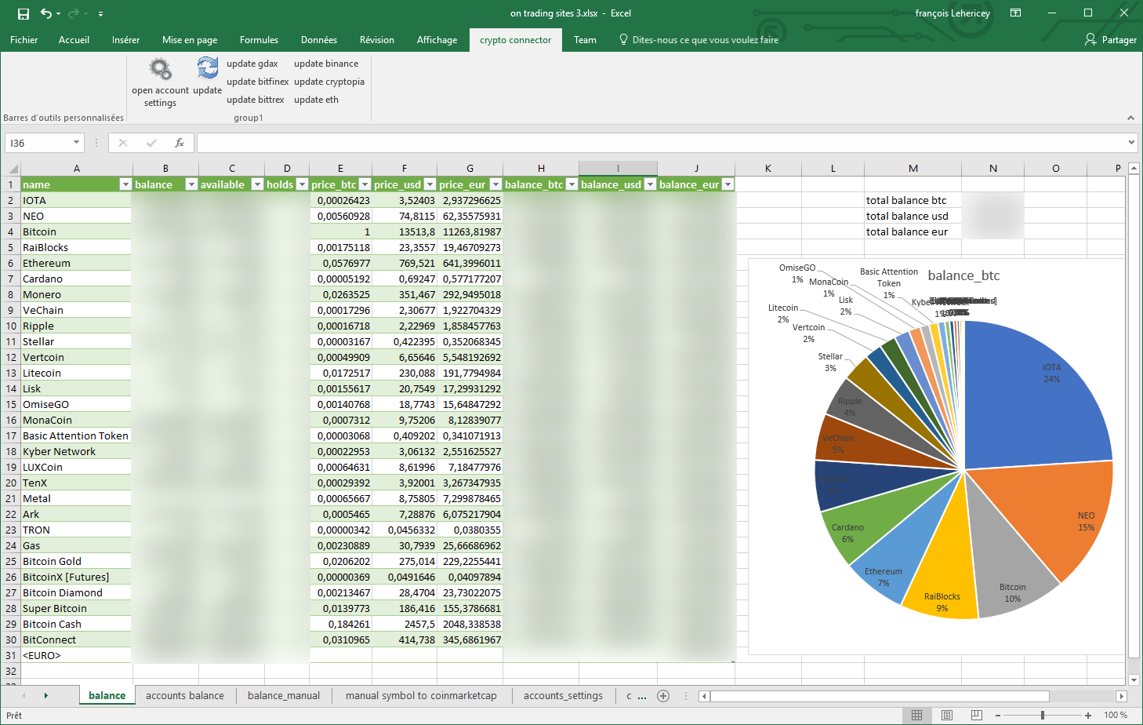This screenshot has height=725, width=1143.
Task: Switch to Page Layout view icon
Action: pos(946,715)
